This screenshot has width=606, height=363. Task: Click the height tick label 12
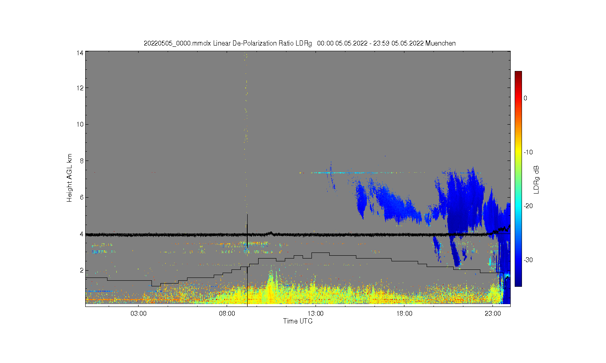click(x=80, y=88)
